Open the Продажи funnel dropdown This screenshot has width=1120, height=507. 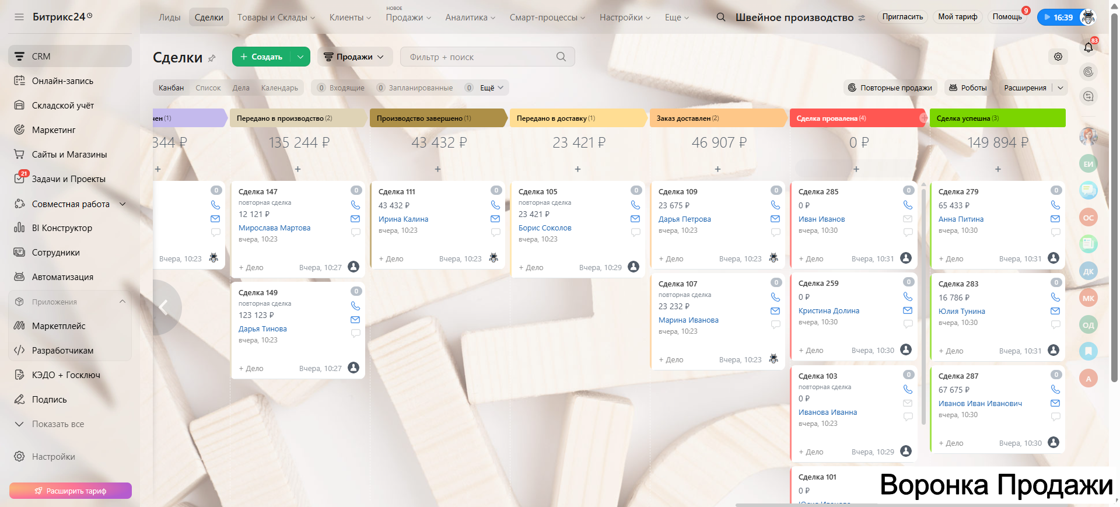pyautogui.click(x=353, y=57)
